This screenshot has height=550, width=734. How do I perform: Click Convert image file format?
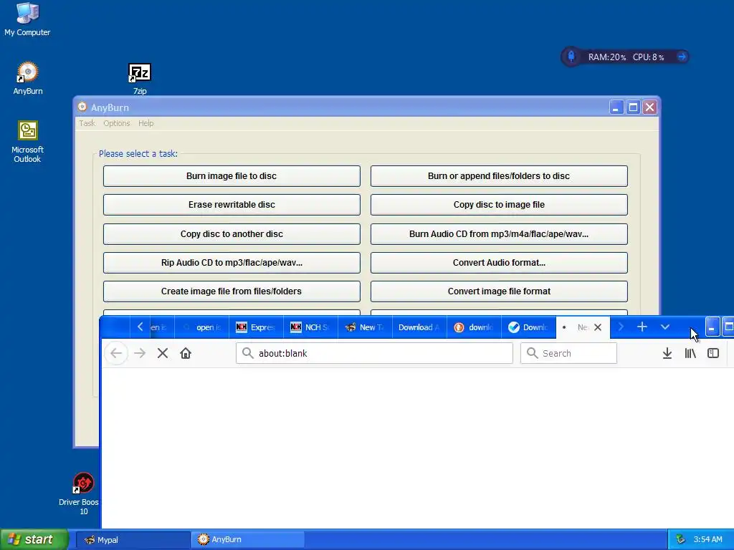click(499, 291)
